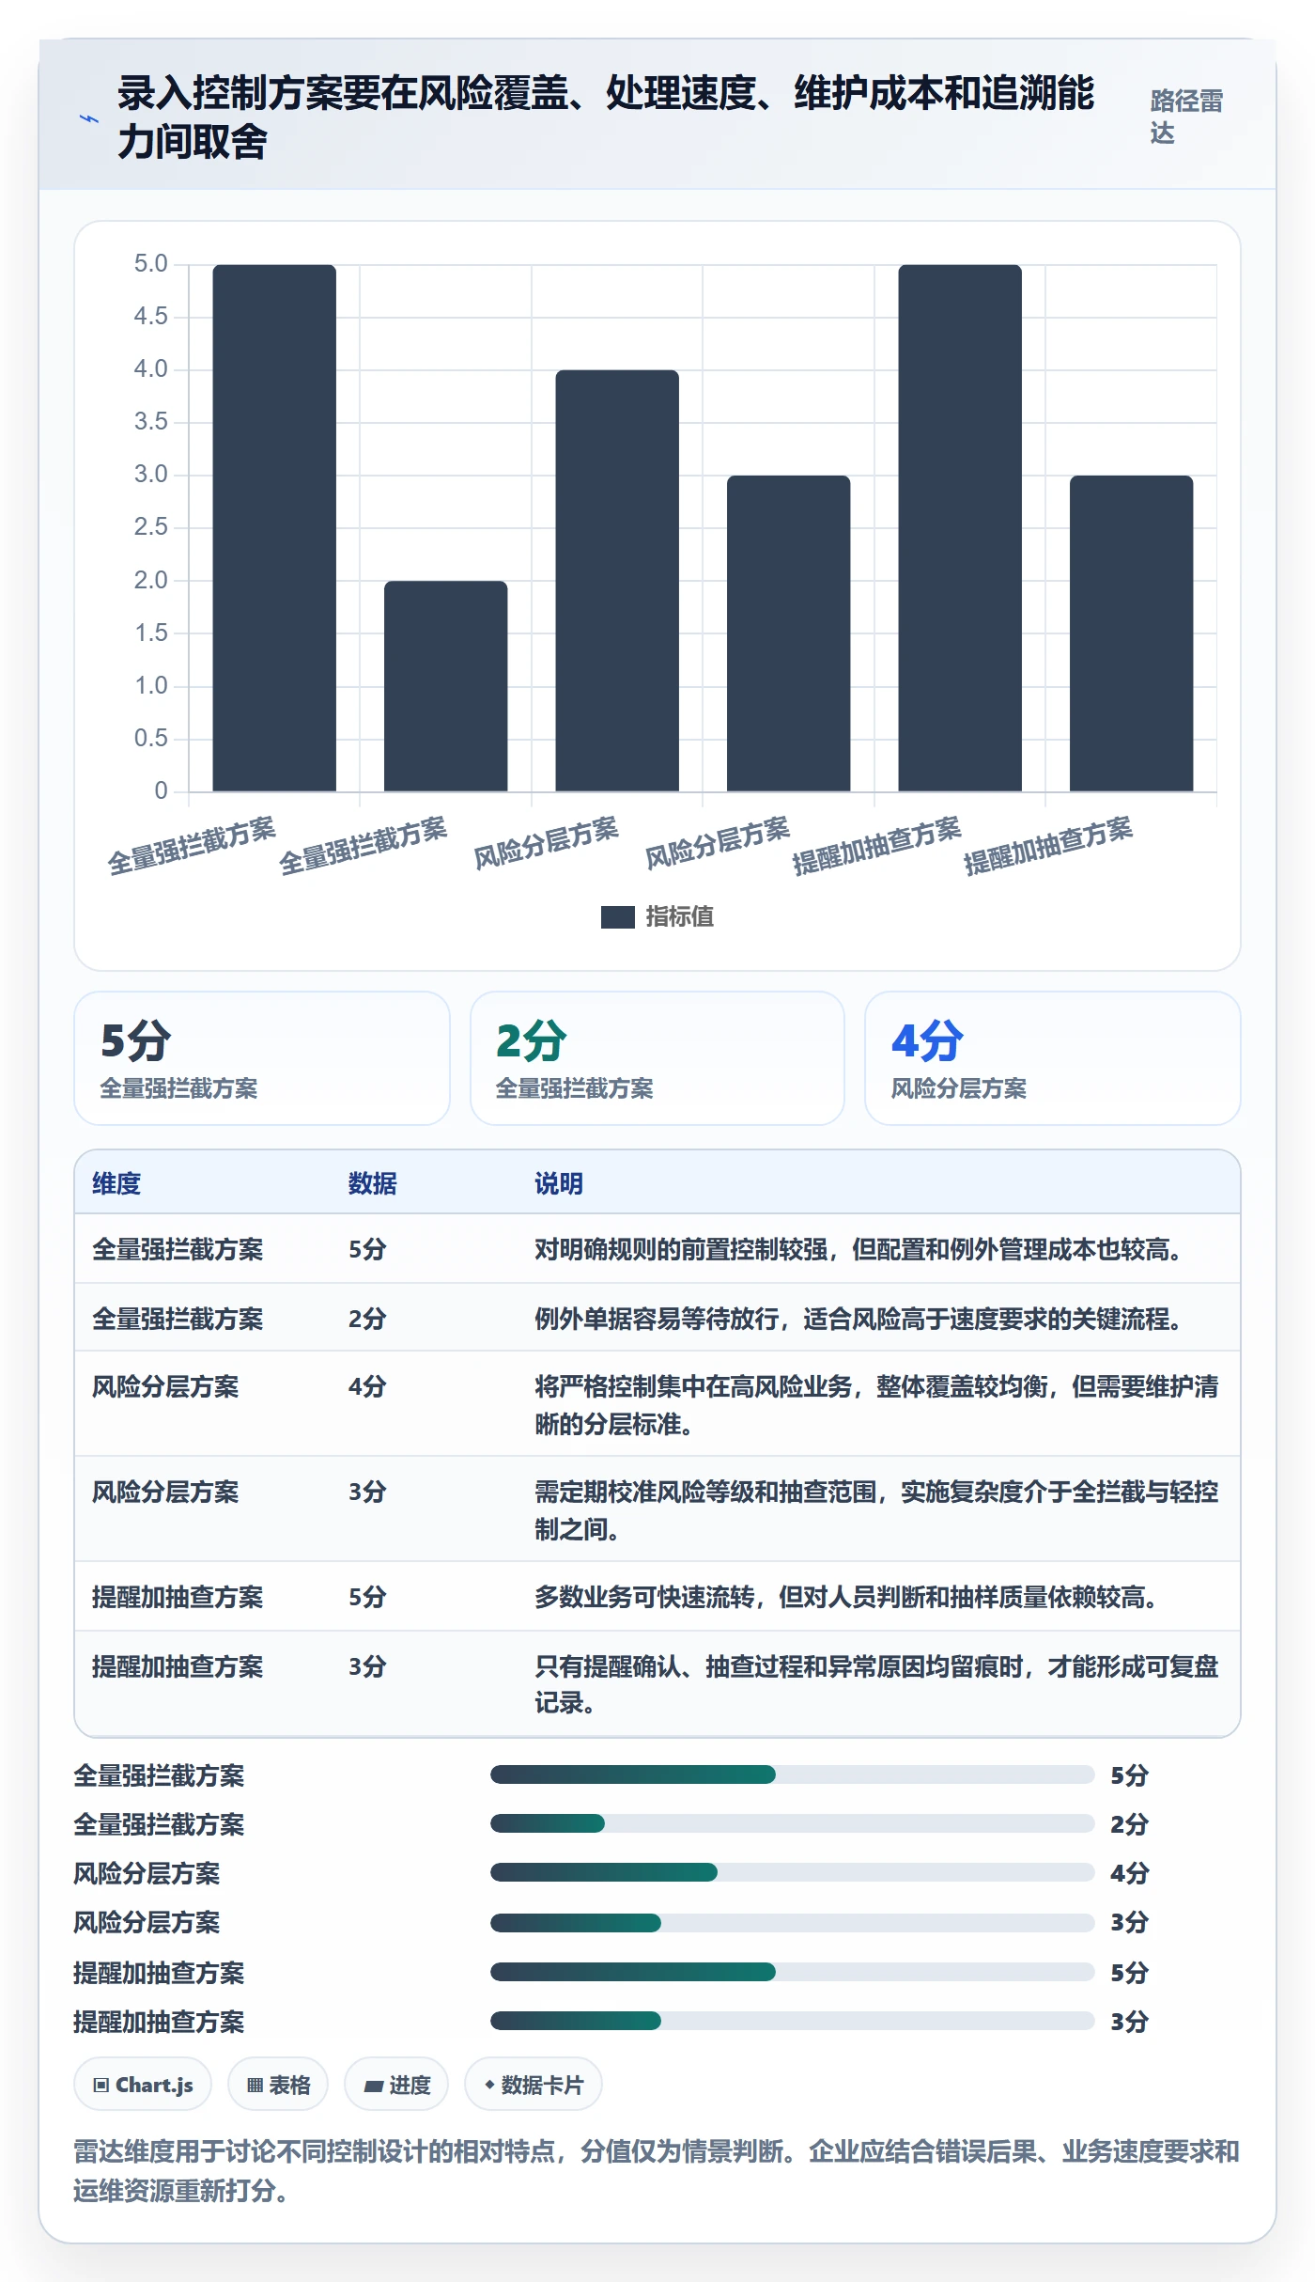Click the 4分 cell in the table's 风险分层方案 row
Screen dimensions: 1315x2282
tap(367, 1386)
